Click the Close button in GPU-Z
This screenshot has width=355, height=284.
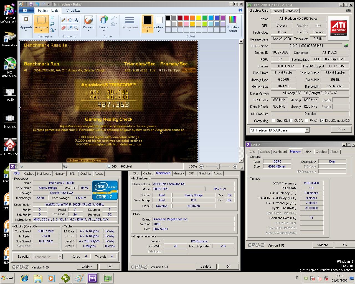(341, 129)
